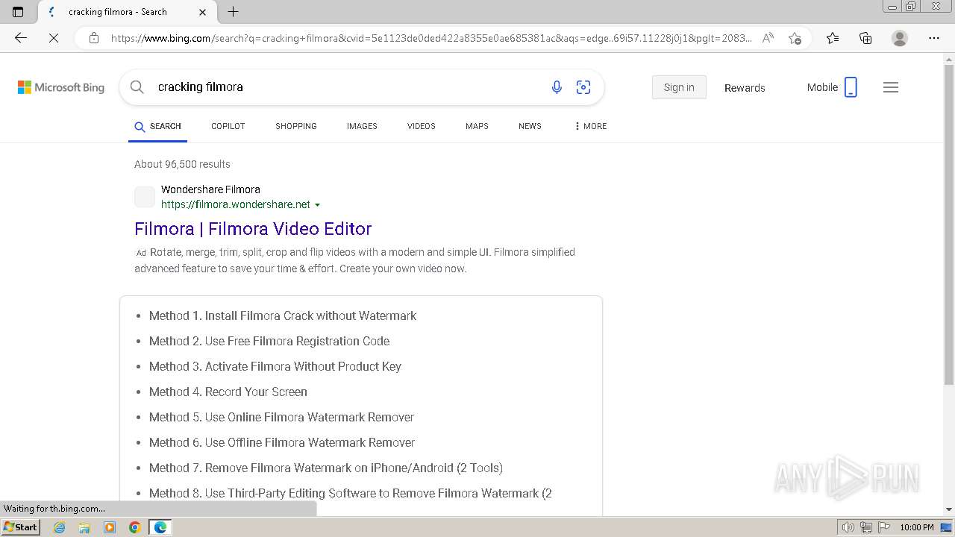
Task: Stop loading the page with the X button
Action: click(54, 38)
